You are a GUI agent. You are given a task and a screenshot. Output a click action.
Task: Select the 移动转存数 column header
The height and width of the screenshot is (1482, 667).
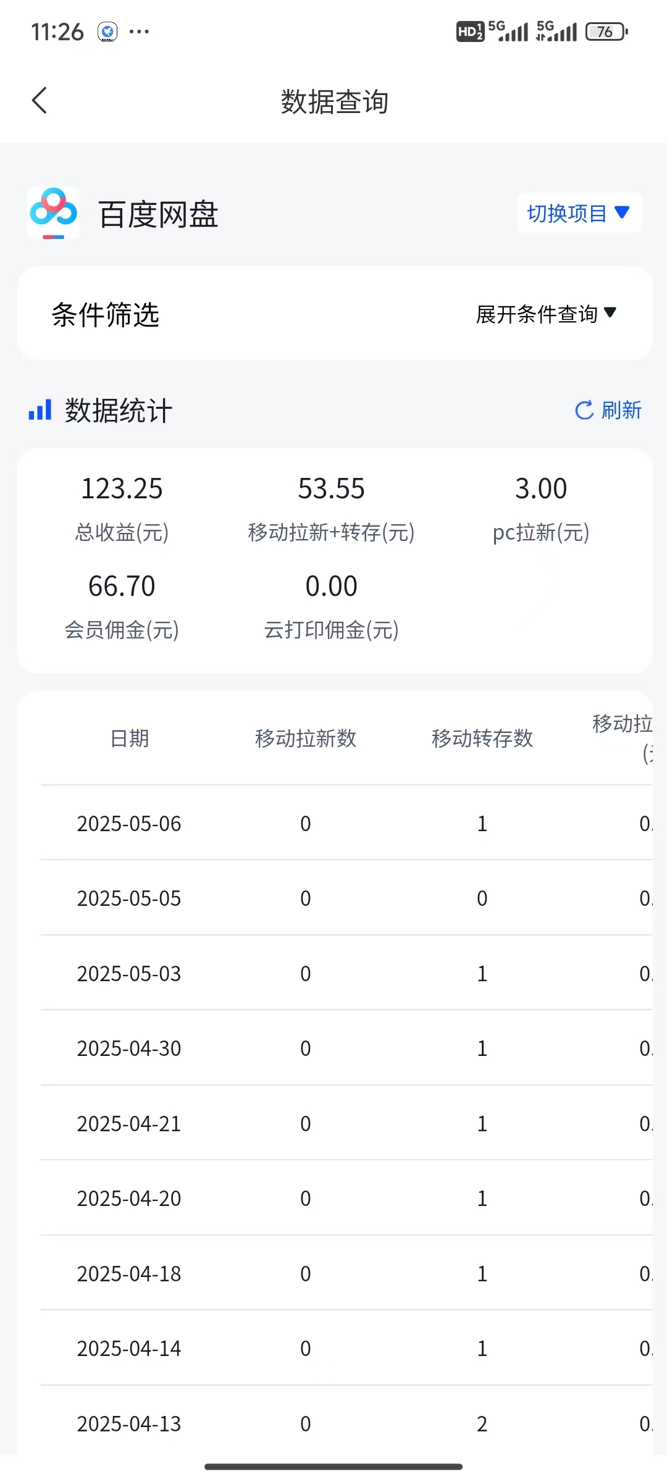482,738
